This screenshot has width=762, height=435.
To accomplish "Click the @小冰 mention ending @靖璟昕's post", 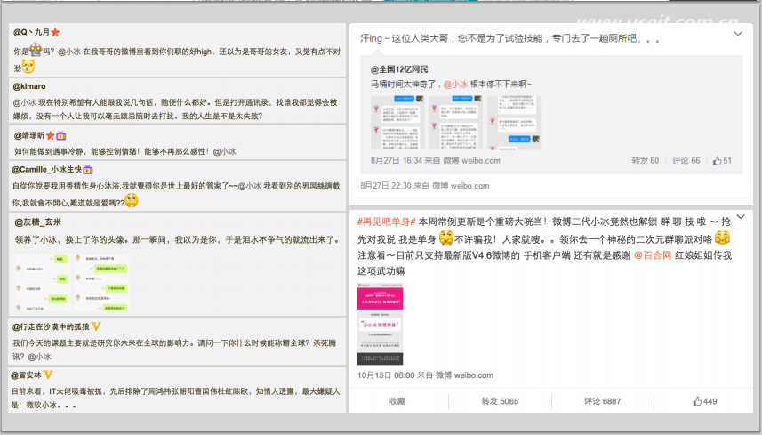I will point(224,151).
